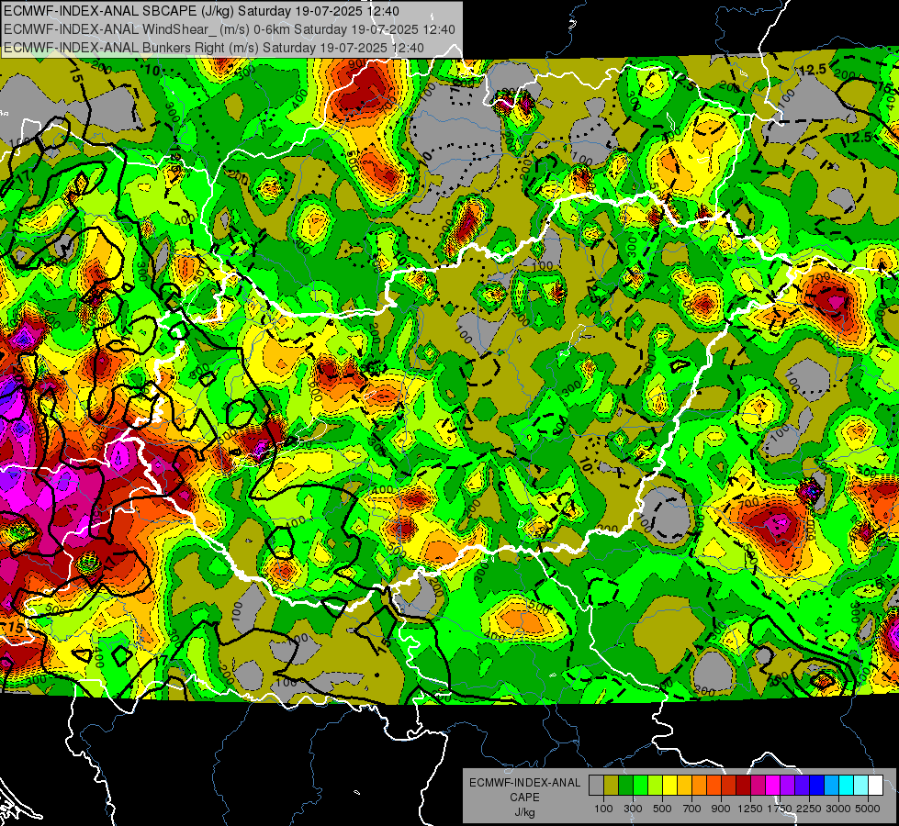Image resolution: width=899 pixels, height=826 pixels.
Task: Click the maroon dark red legend swatch
Action: click(x=744, y=786)
